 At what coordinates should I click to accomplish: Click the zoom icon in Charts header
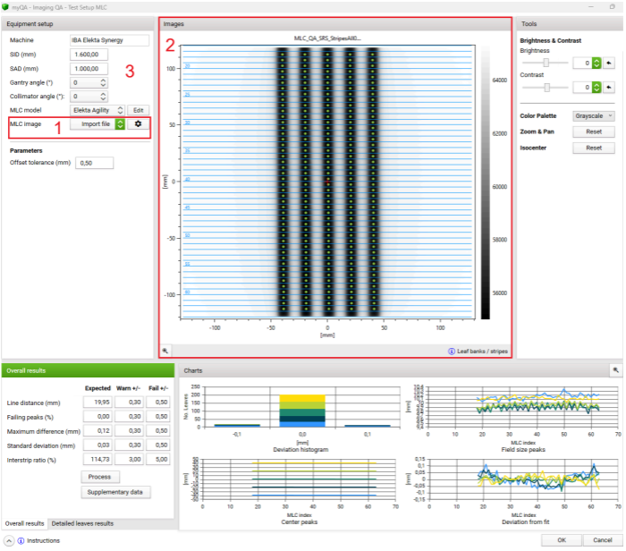pyautogui.click(x=615, y=369)
